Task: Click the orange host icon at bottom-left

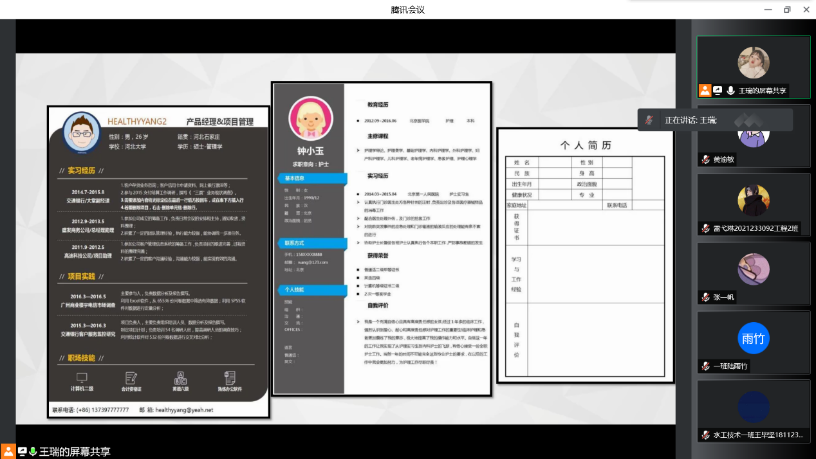Action: pos(8,451)
